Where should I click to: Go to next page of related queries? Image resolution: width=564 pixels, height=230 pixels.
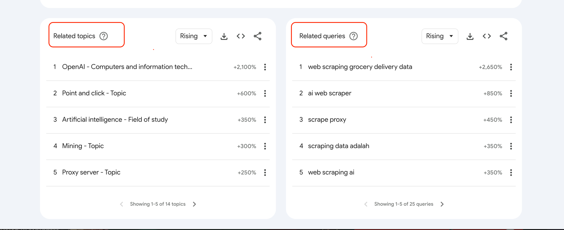click(442, 204)
